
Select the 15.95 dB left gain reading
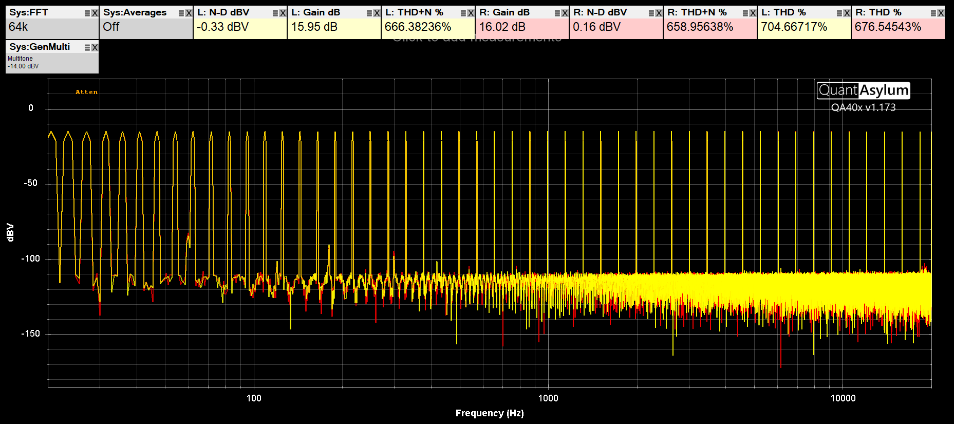click(314, 27)
